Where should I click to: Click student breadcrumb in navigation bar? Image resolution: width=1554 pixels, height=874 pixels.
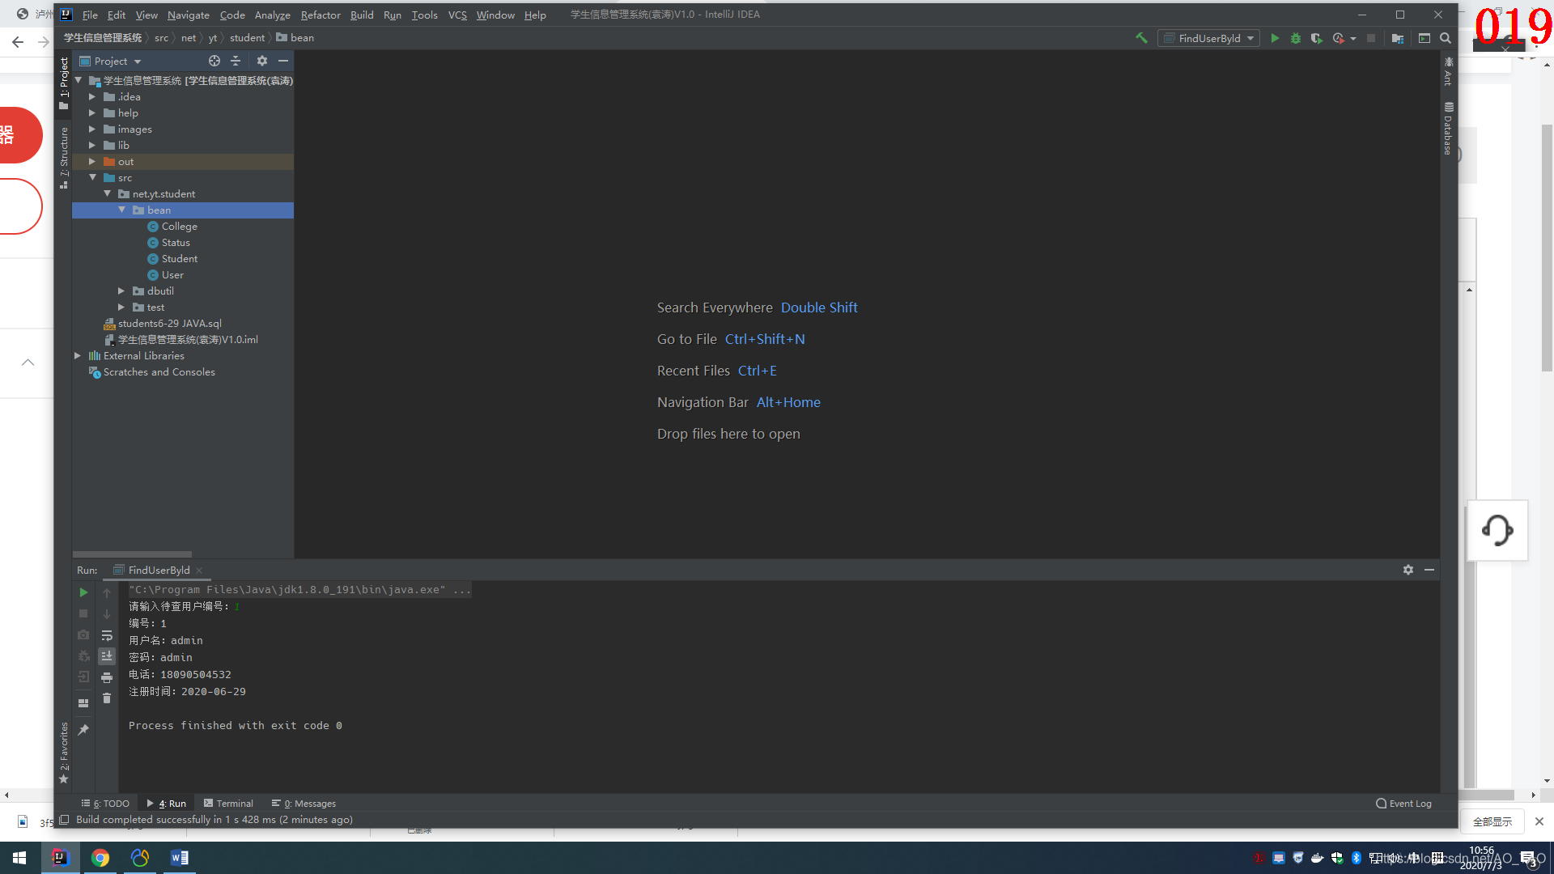247,38
